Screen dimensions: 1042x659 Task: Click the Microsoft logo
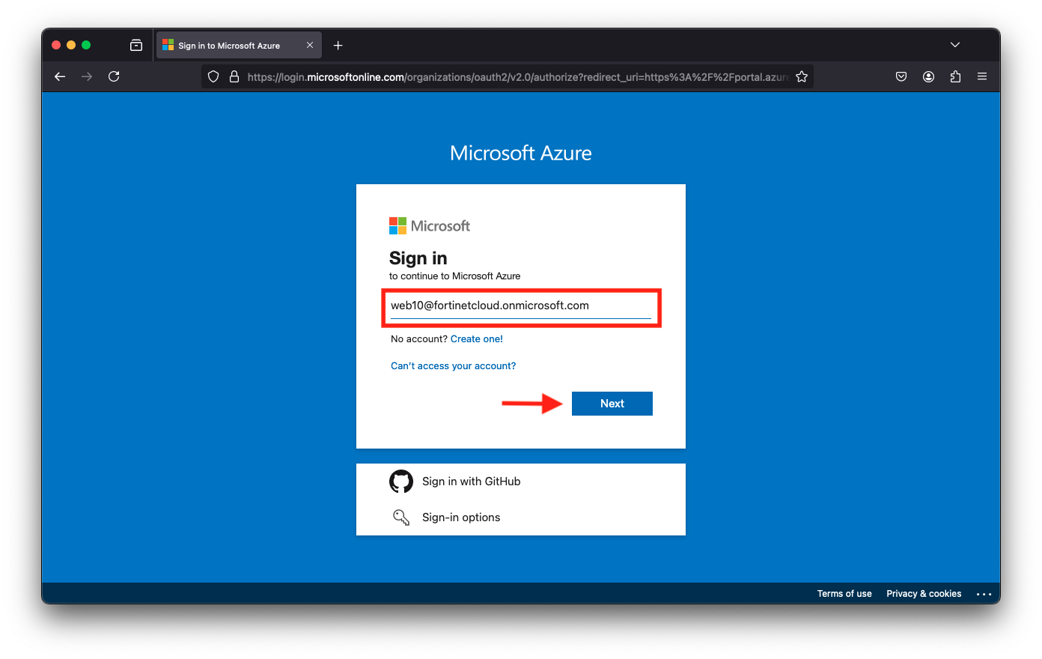(430, 226)
